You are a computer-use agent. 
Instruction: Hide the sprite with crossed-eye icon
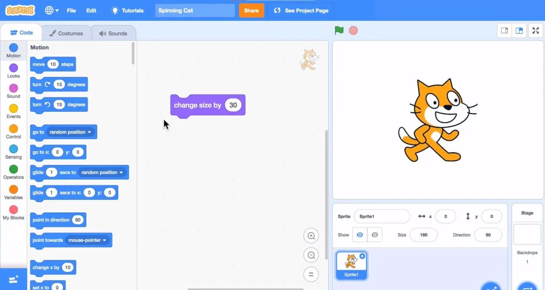(375, 235)
